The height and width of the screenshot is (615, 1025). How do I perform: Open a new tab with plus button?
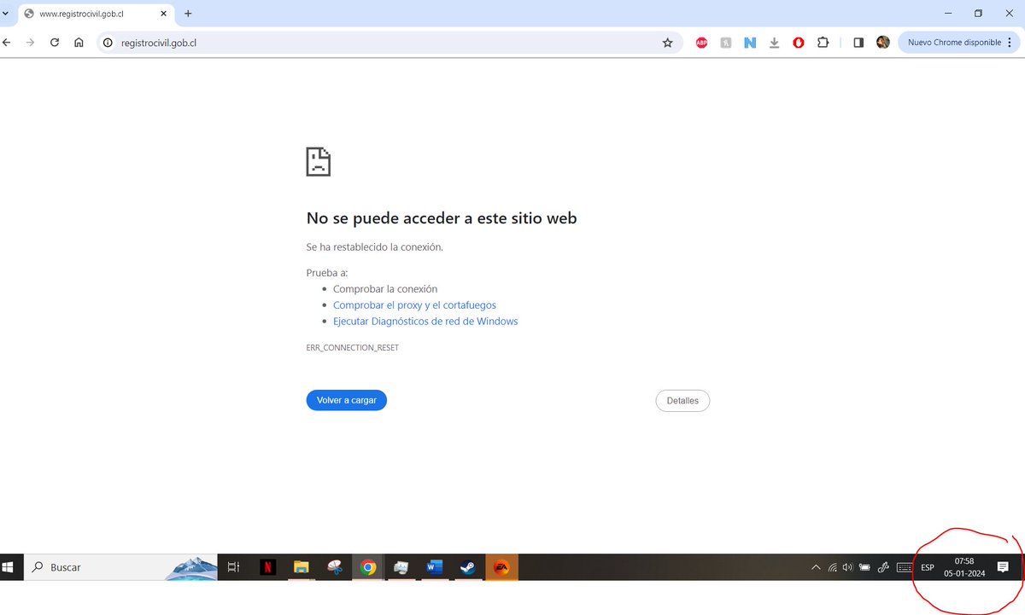(x=188, y=14)
